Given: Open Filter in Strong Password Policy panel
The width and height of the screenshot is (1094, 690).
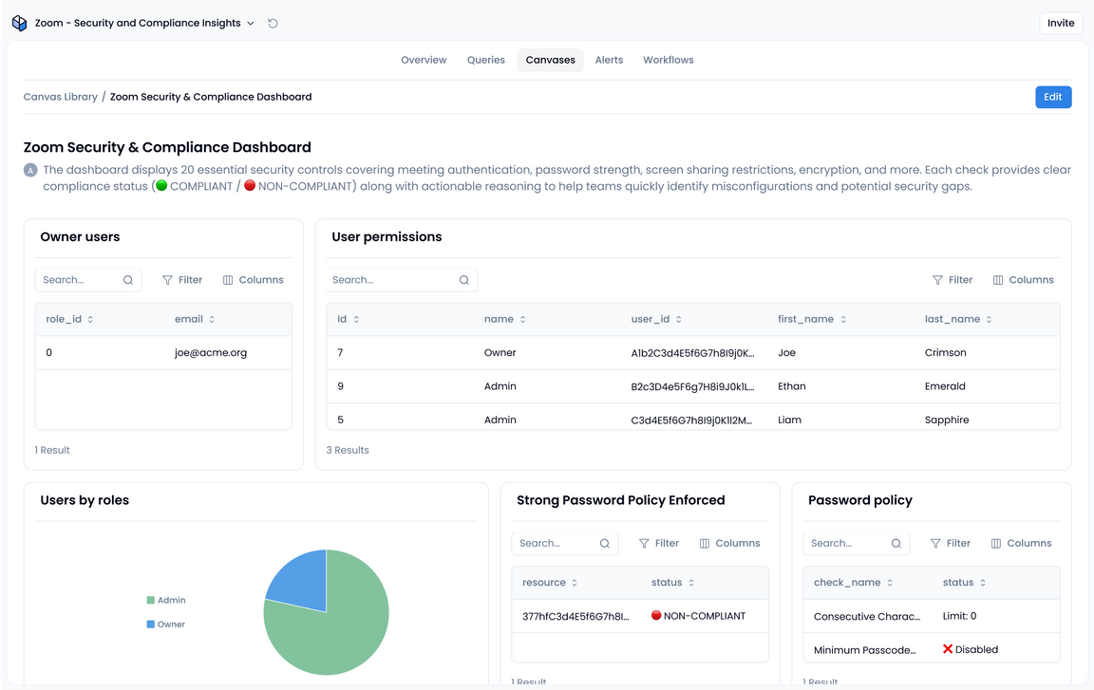Looking at the screenshot, I should coord(659,544).
